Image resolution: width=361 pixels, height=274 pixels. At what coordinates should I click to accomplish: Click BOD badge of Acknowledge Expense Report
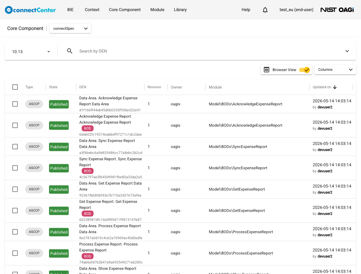click(88, 128)
